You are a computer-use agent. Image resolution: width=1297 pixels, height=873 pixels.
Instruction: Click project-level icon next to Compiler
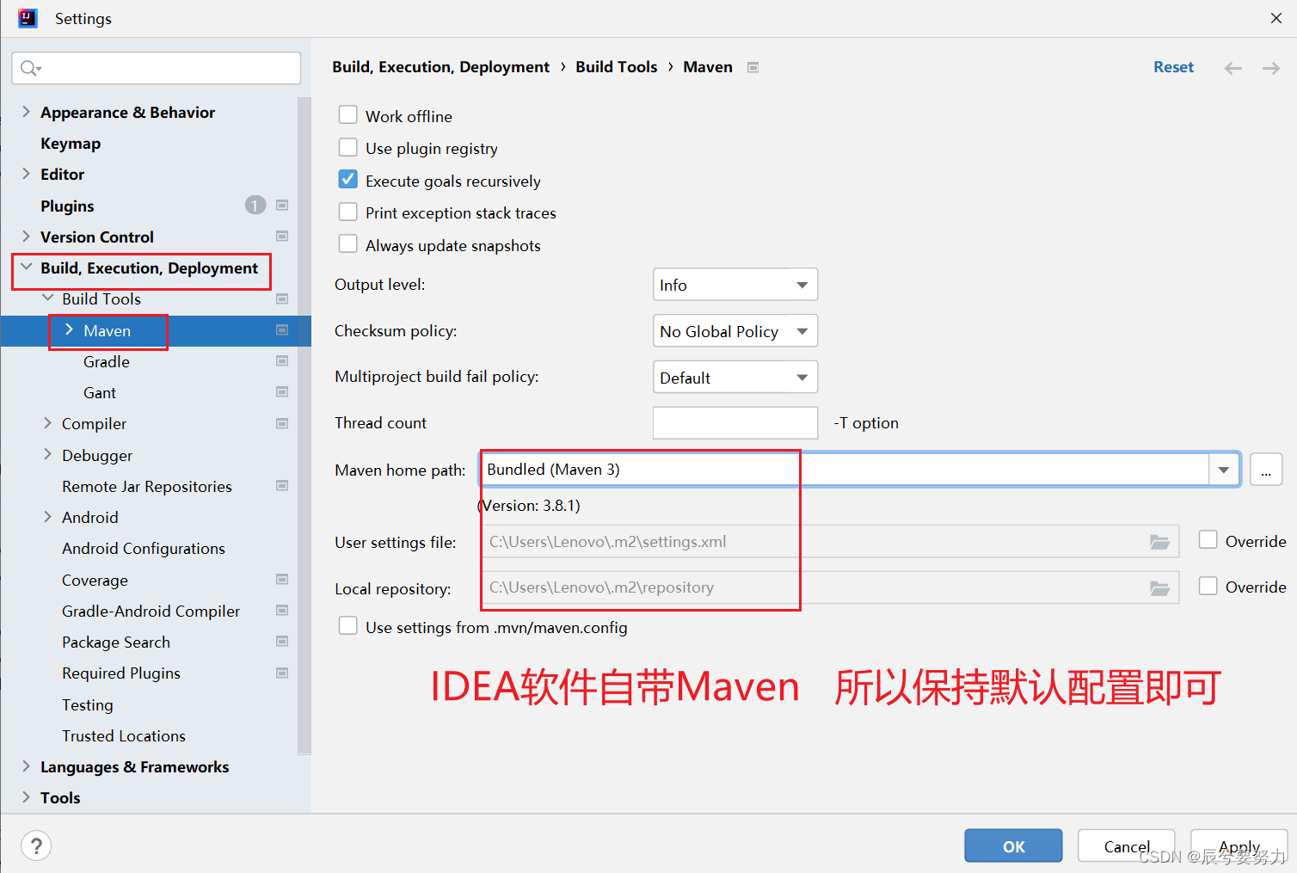pos(282,423)
